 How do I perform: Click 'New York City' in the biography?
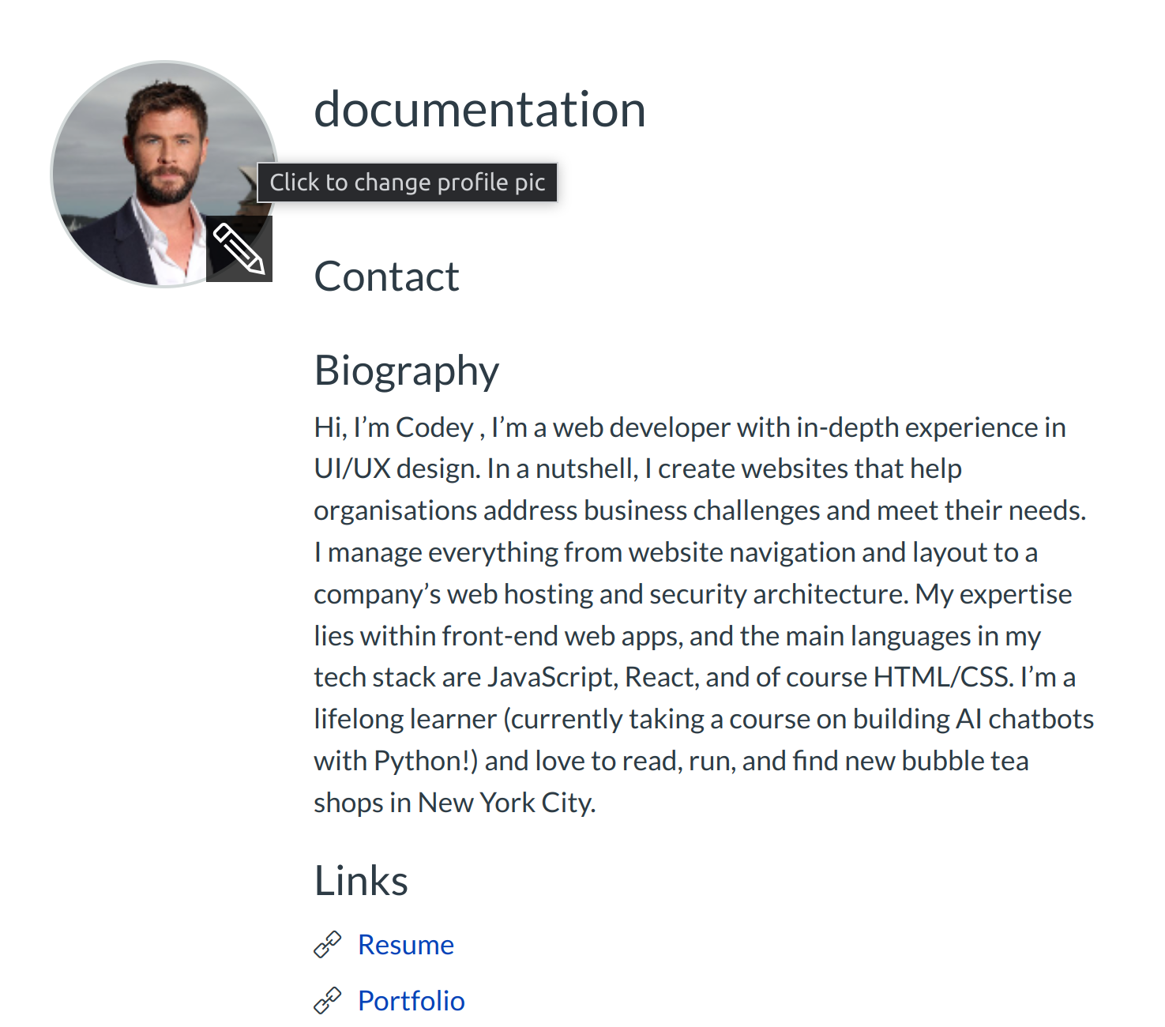tap(505, 803)
